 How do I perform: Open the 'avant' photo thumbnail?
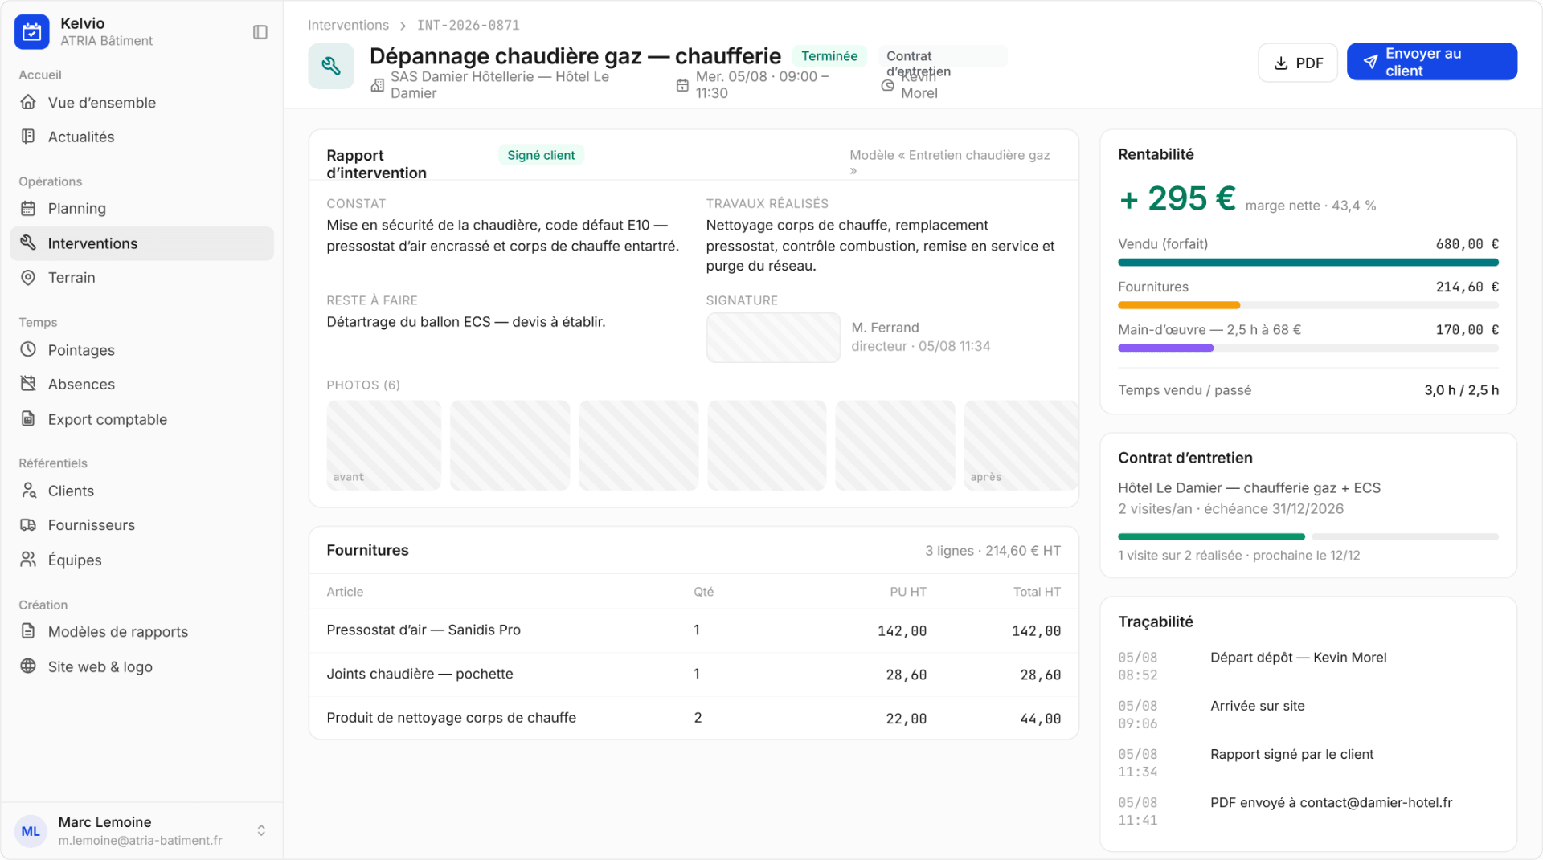coord(384,445)
